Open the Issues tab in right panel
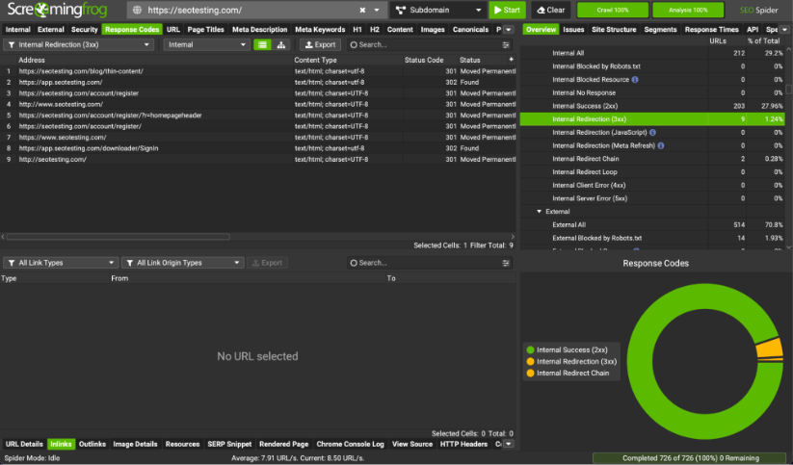 click(x=572, y=30)
